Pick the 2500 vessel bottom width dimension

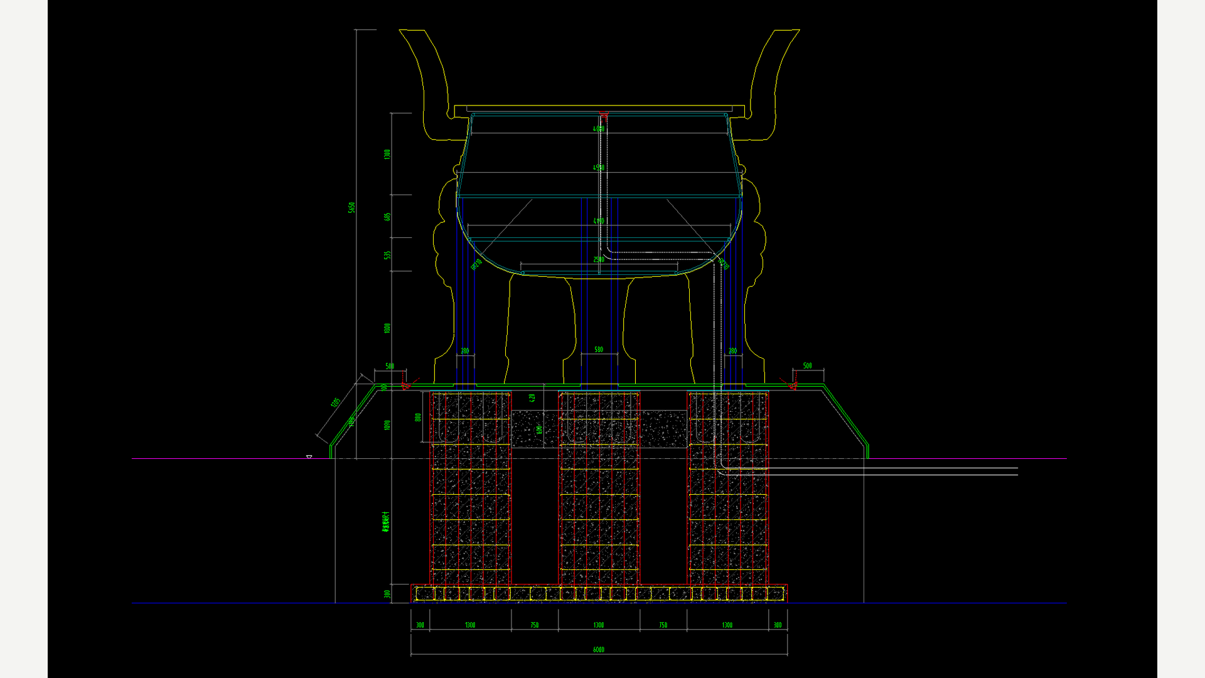[x=599, y=259]
